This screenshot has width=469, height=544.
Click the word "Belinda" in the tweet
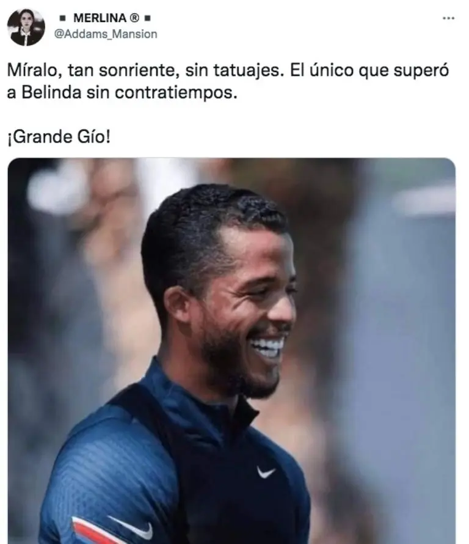click(51, 93)
